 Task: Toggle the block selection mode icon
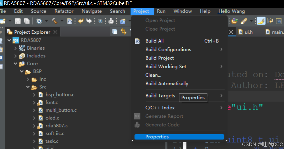pyautogui.click(x=279, y=21)
